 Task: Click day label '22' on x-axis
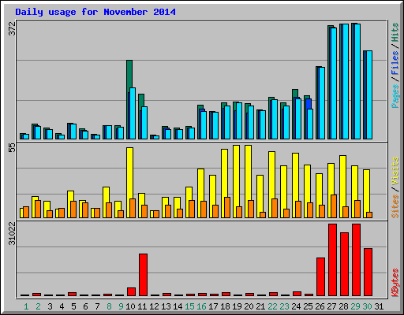click(272, 306)
